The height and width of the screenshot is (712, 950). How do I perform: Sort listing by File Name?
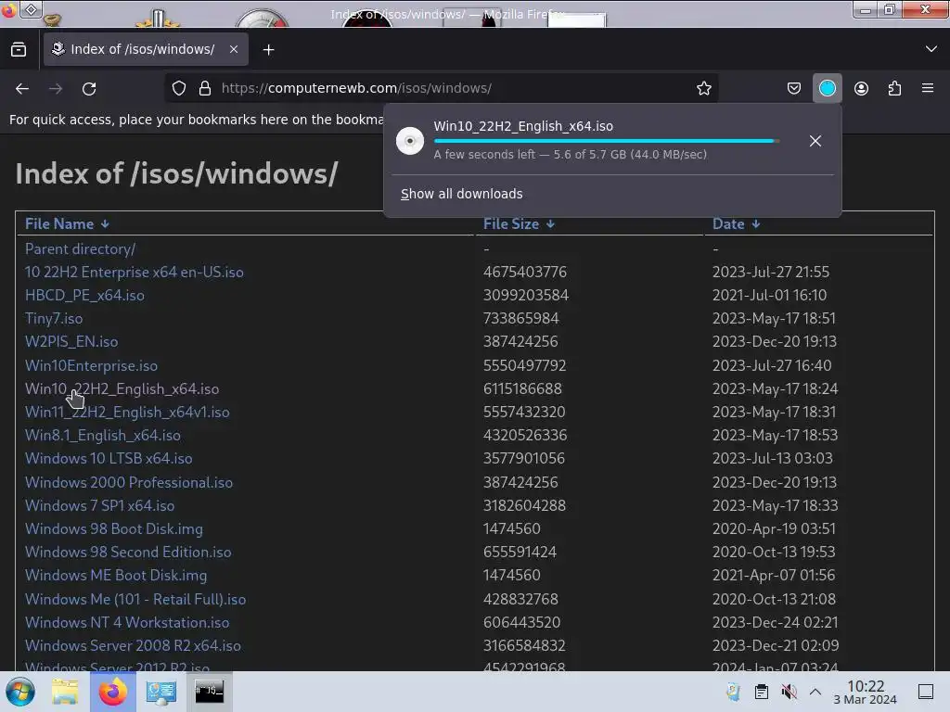[59, 224]
